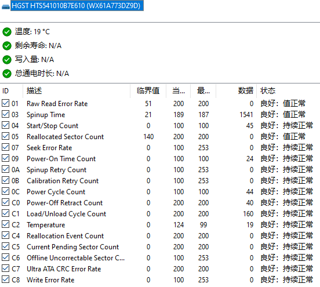
Task: Click green check icon beside 总通电时长
Action: [7, 74]
